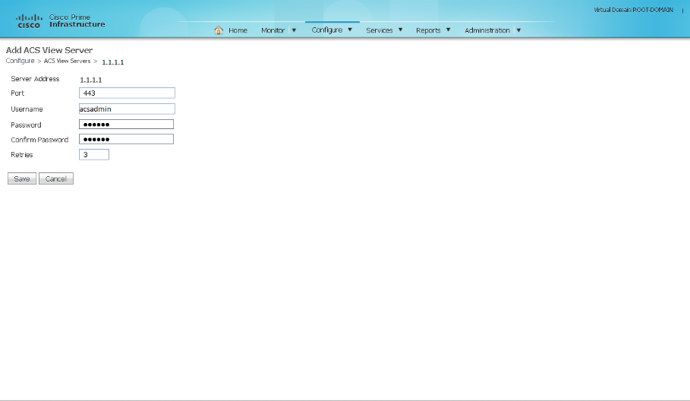Open the Home menu item
Viewport: 690px width, 401px height.
pyautogui.click(x=238, y=30)
